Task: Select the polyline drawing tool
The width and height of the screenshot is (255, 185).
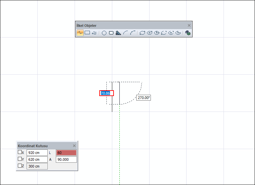Action: [80, 33]
